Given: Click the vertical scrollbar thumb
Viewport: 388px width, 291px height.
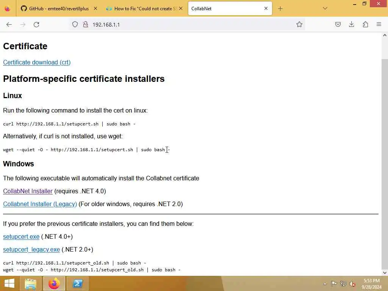Looking at the screenshot, I should pyautogui.click(x=385, y=163).
